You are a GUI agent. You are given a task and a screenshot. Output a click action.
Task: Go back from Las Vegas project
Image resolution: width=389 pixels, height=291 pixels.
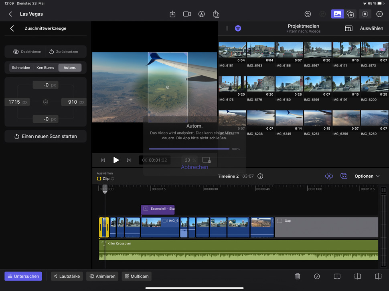(x=10, y=14)
